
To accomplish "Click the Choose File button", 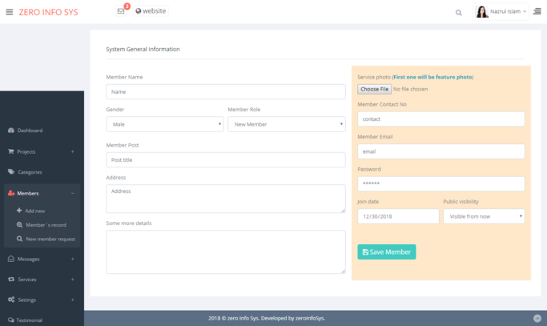I will tap(374, 89).
